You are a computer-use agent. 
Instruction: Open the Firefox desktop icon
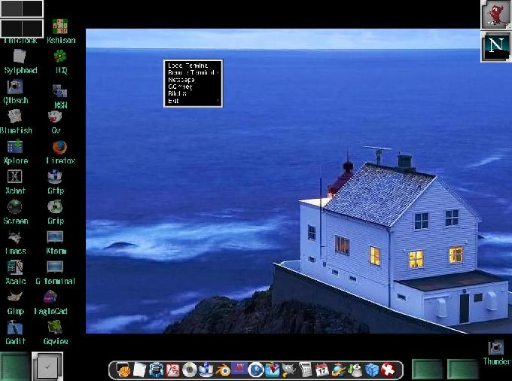coord(59,148)
